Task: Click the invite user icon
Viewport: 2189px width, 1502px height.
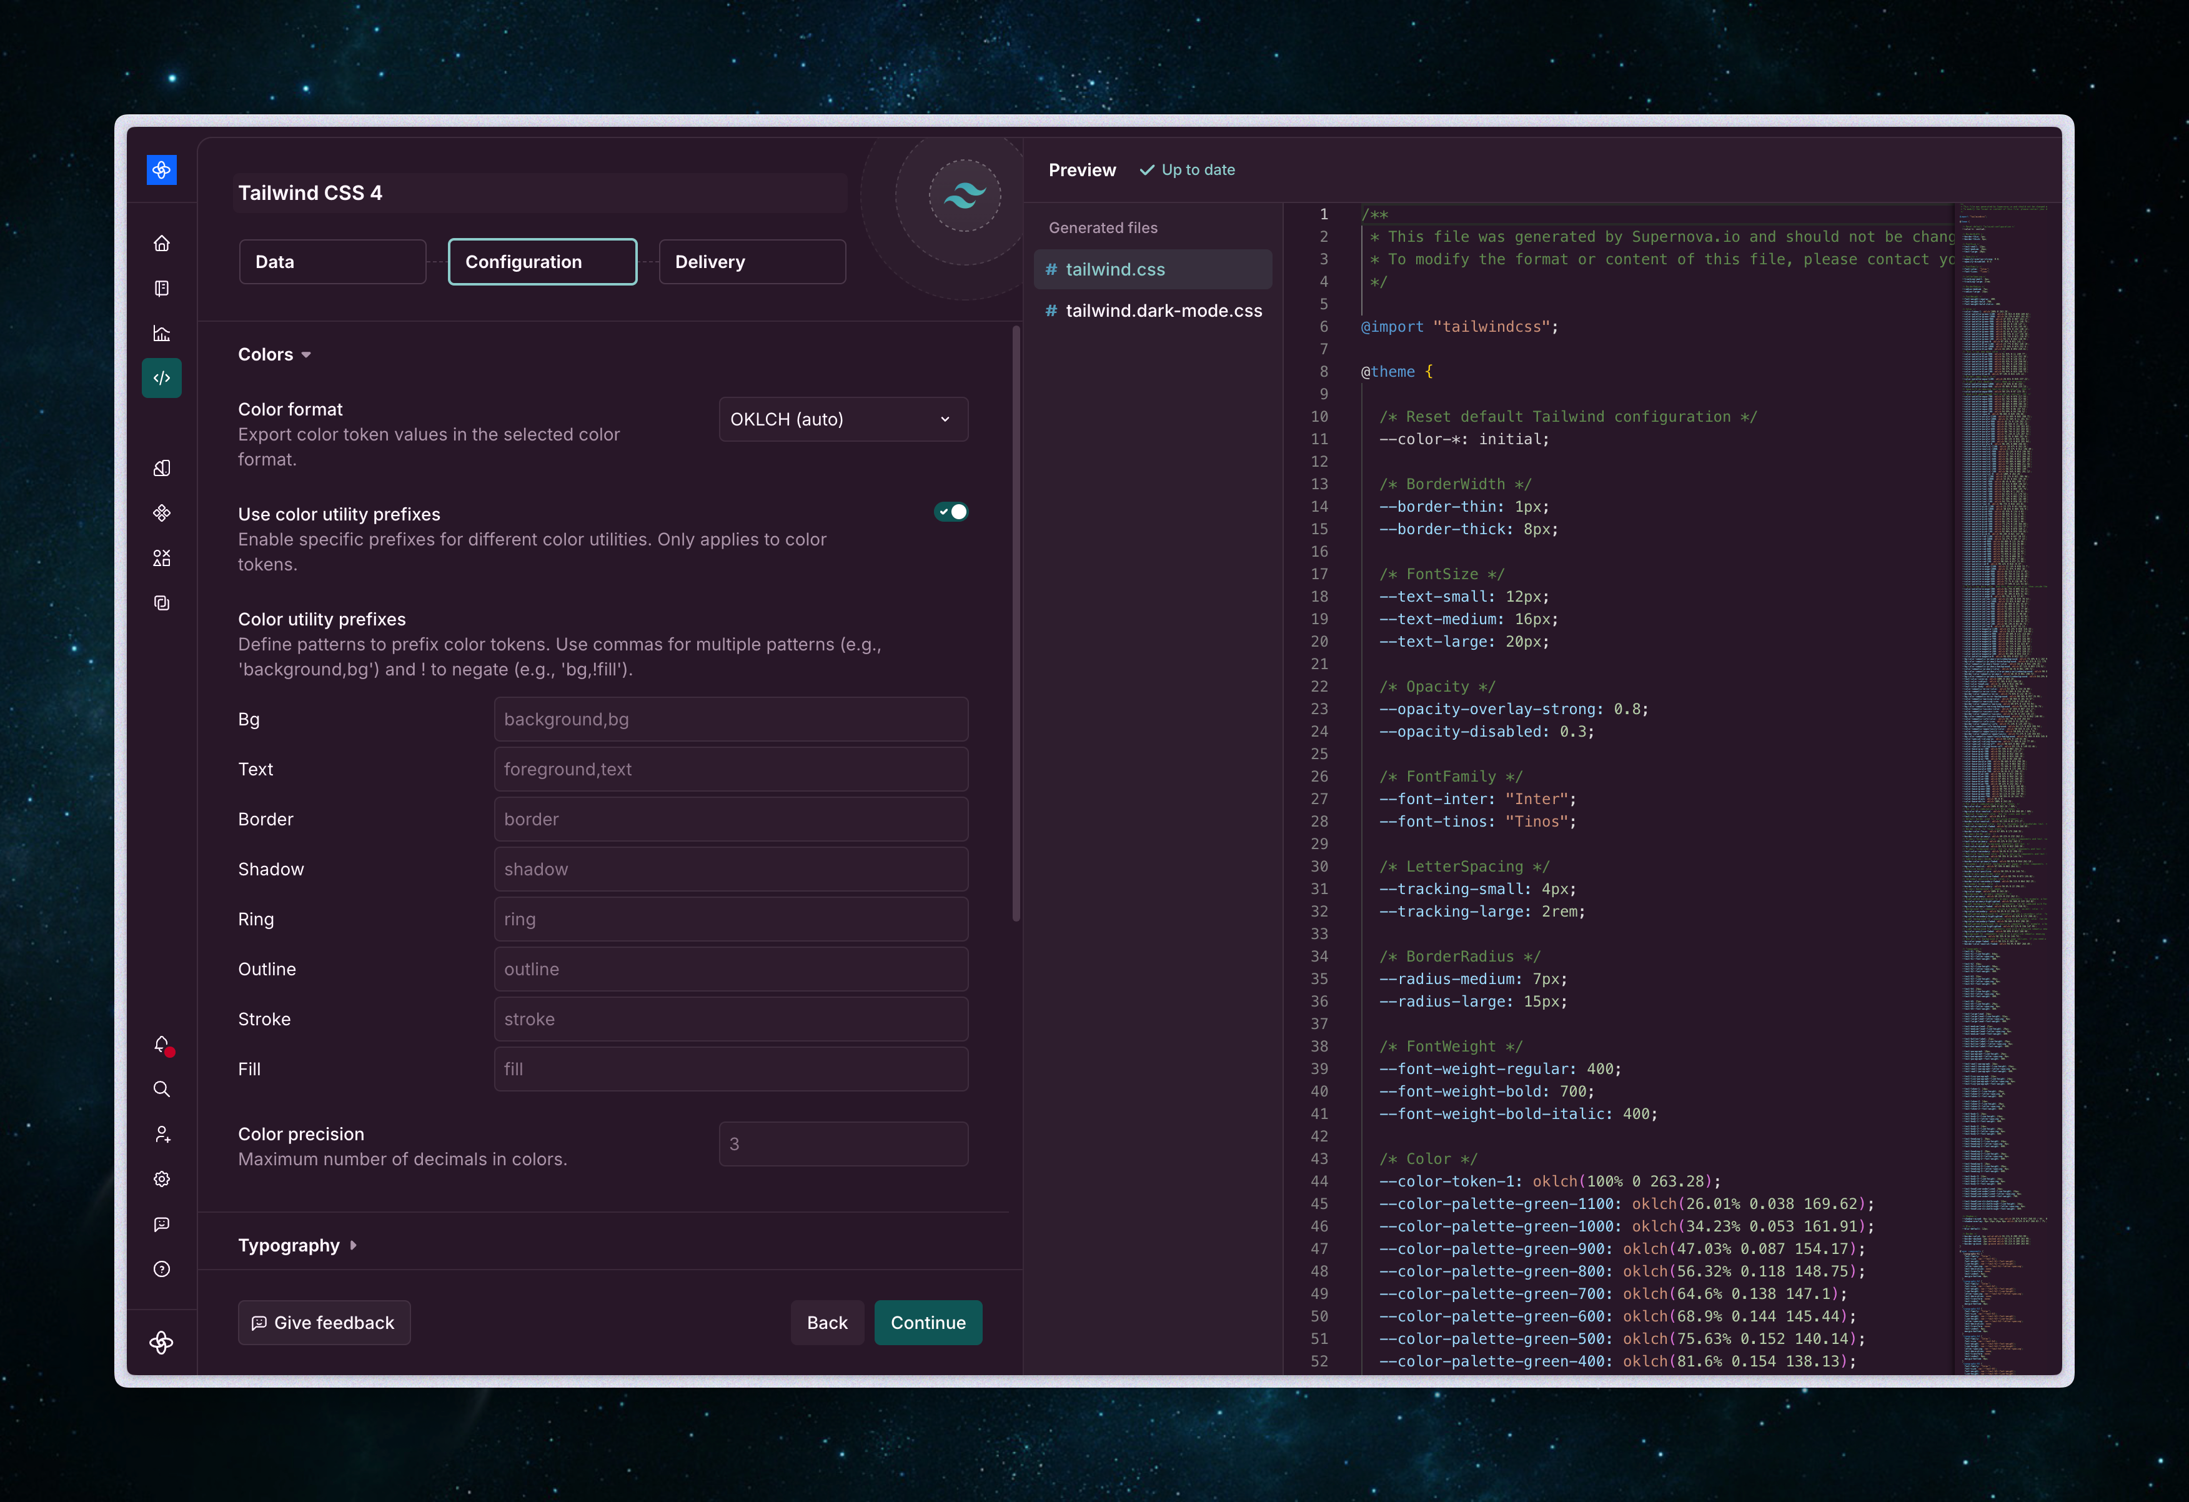Action: pos(162,1135)
